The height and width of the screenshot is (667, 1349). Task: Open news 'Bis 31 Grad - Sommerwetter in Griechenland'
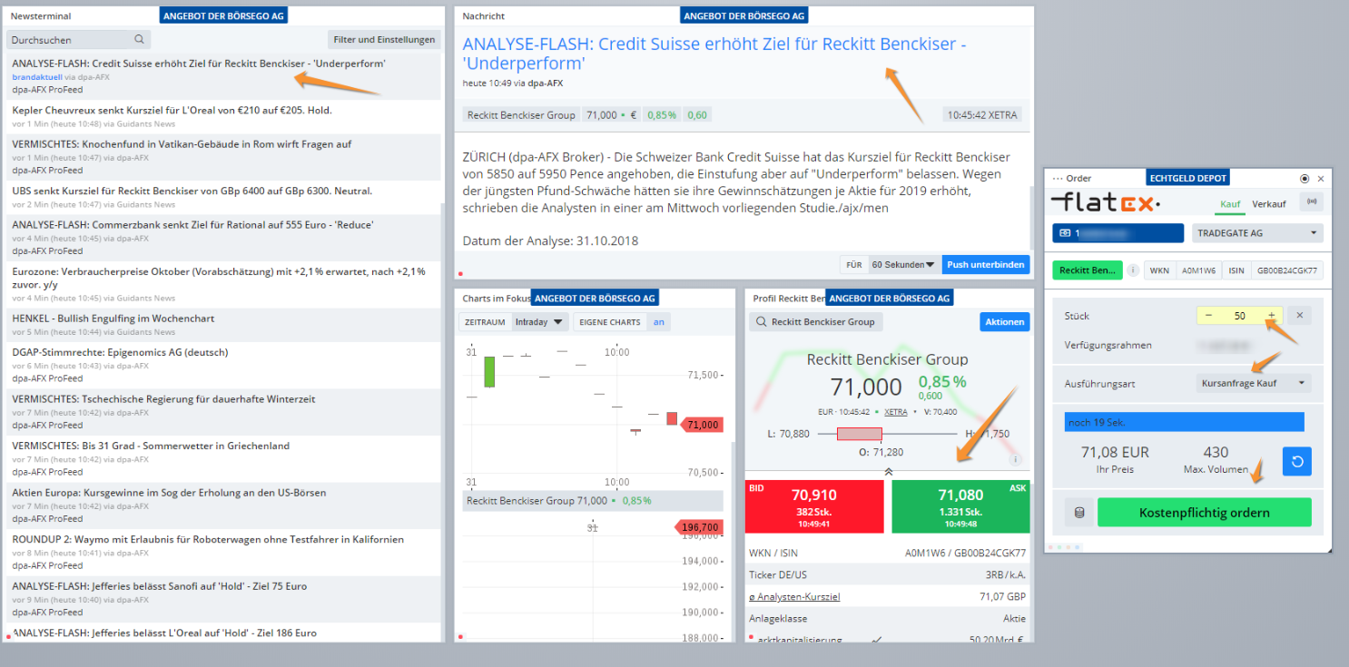point(223,458)
